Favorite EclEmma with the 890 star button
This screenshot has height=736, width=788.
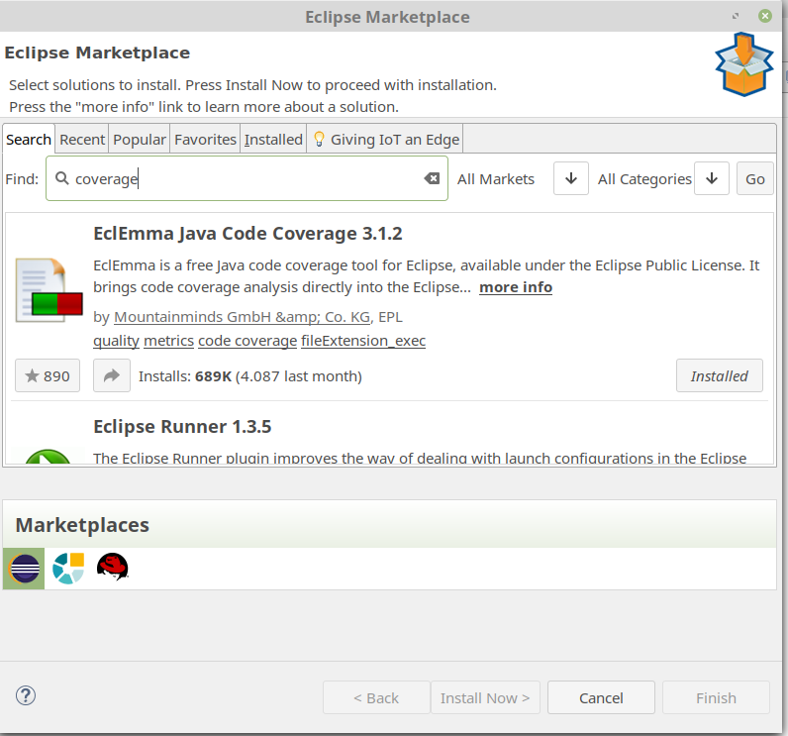[x=48, y=375]
